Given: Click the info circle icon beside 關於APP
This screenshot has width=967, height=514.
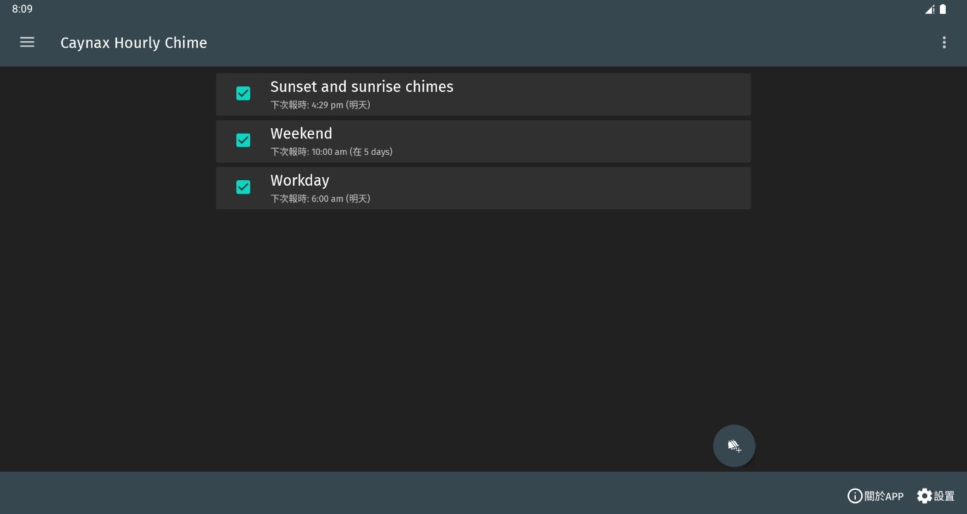Looking at the screenshot, I should tap(855, 496).
